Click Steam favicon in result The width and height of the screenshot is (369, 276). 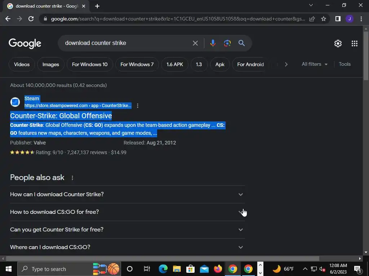15,102
